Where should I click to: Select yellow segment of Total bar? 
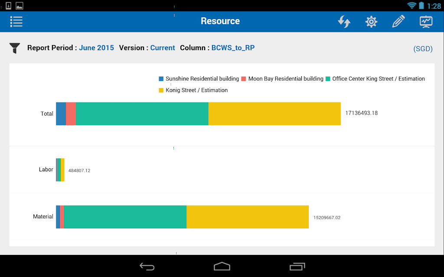pos(274,114)
